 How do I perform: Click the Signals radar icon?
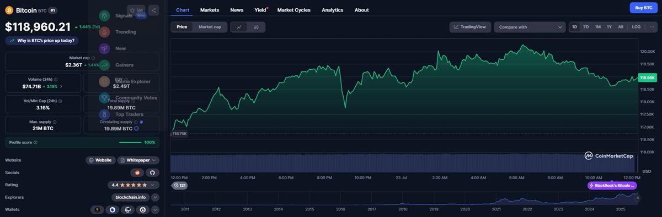pos(105,15)
